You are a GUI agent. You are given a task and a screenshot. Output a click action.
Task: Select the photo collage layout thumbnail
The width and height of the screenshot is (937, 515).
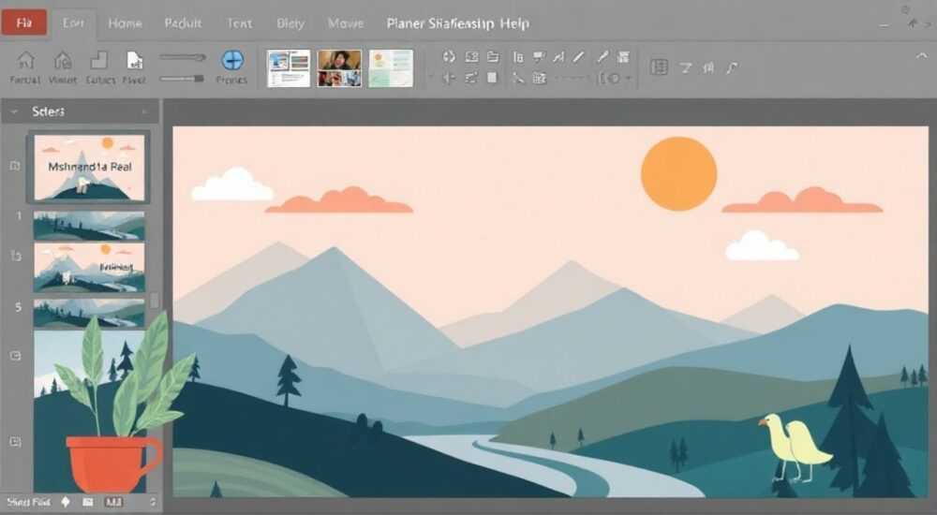[x=339, y=68]
